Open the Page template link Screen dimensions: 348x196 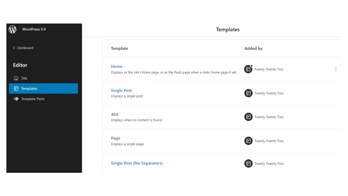pos(115,138)
